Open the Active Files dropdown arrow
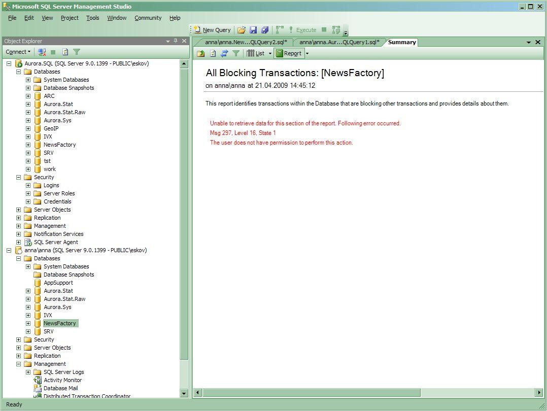The height and width of the screenshot is (411, 547). [x=529, y=42]
